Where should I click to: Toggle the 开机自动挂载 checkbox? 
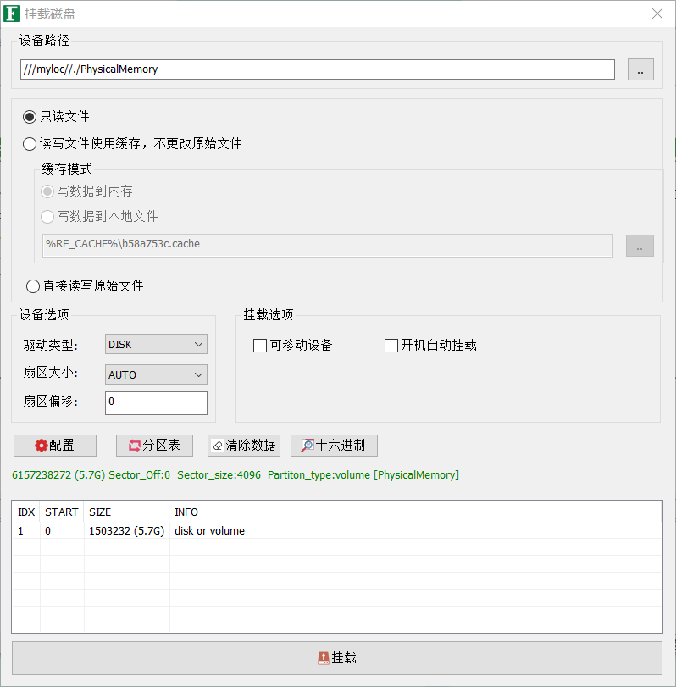[391, 346]
